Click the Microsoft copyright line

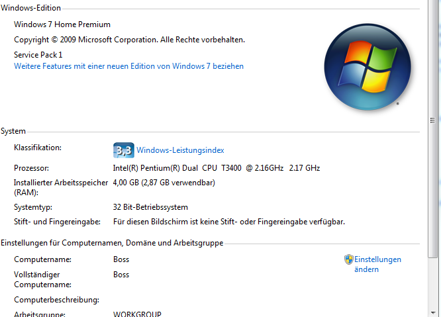point(129,40)
